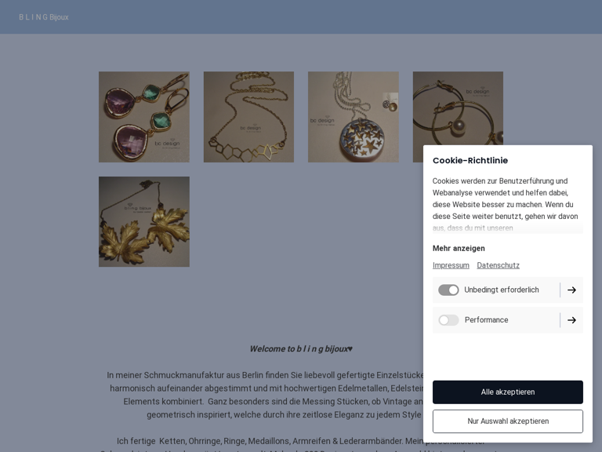This screenshot has height=452, width=602.
Task: Open details arrow for Performance cookies
Action: 571,320
